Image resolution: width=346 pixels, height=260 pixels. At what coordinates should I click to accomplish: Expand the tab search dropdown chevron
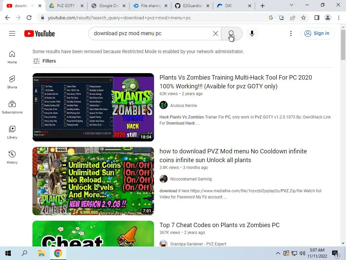coord(292,5)
